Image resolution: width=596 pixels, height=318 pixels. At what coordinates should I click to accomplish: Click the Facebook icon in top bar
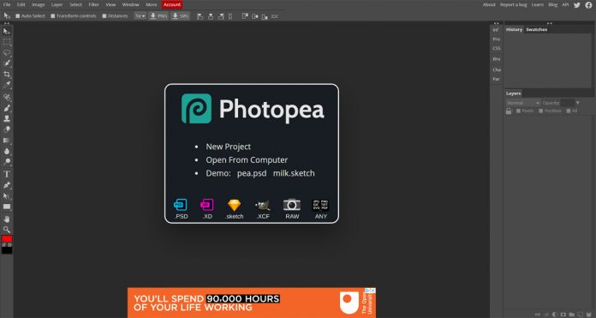[x=589, y=5]
